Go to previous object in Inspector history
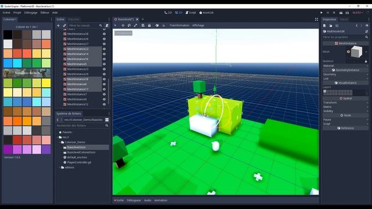This screenshot has width=372, height=209. coord(356,26)
